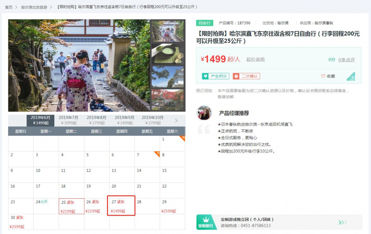The width and height of the screenshot is (371, 234).
Task: Switch to 2019年7月 month tab
Action: (68, 120)
